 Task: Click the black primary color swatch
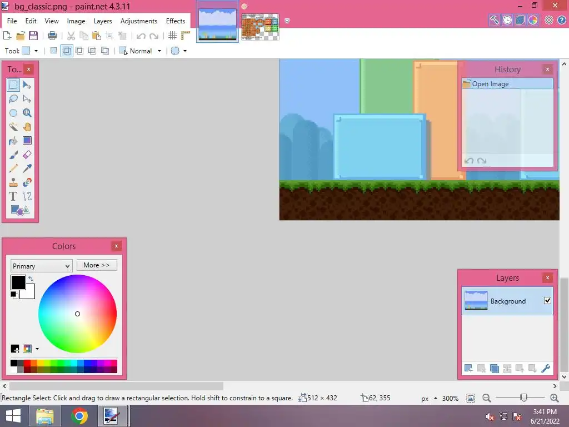(x=18, y=282)
